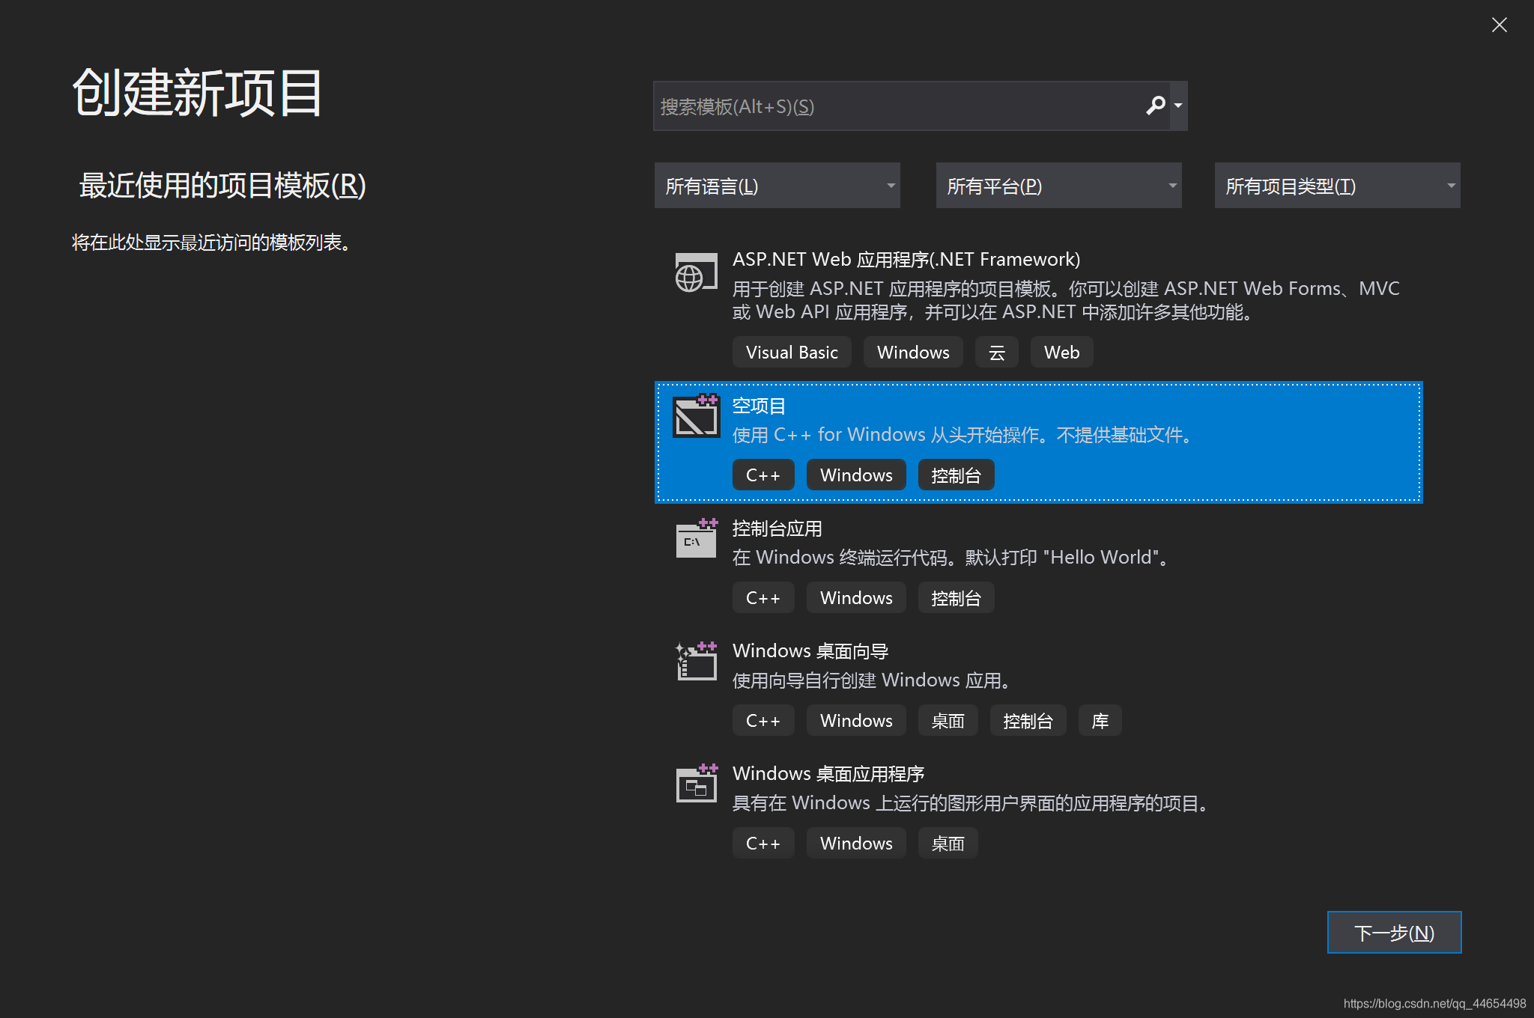Viewport: 1534px width, 1018px height.
Task: Click Windows tag under ASP.NET template
Action: coord(913,353)
